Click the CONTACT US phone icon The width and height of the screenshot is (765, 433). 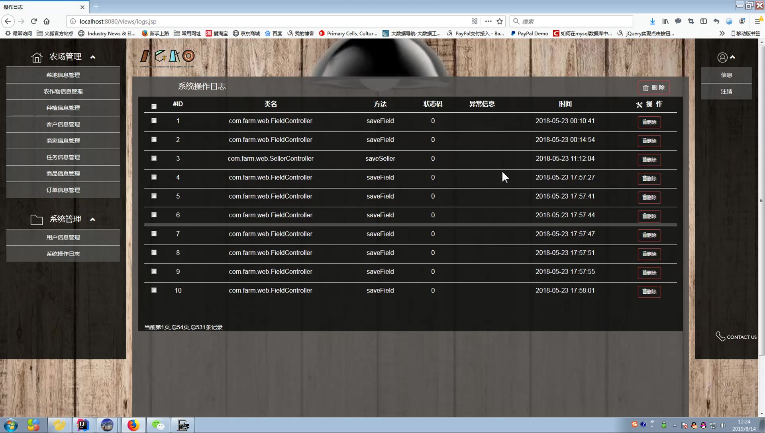point(720,336)
